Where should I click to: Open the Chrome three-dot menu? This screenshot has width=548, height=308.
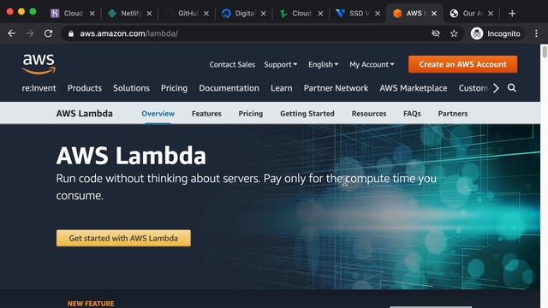pyautogui.click(x=536, y=33)
